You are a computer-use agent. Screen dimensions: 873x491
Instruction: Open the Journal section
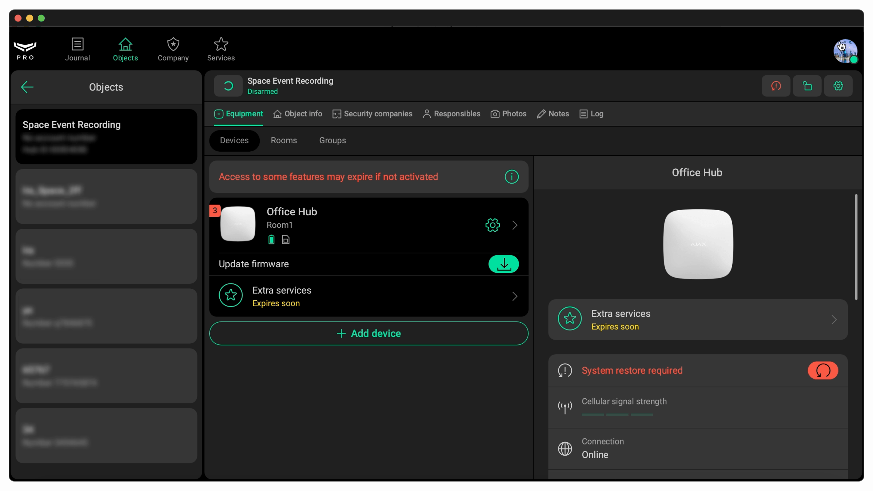[x=77, y=49]
